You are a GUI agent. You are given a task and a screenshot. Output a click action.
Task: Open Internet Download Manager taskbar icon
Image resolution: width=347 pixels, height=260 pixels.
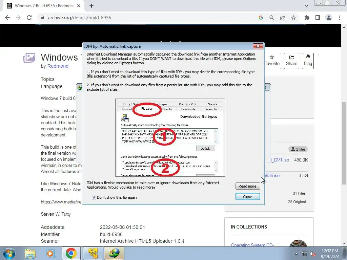click(x=114, y=253)
